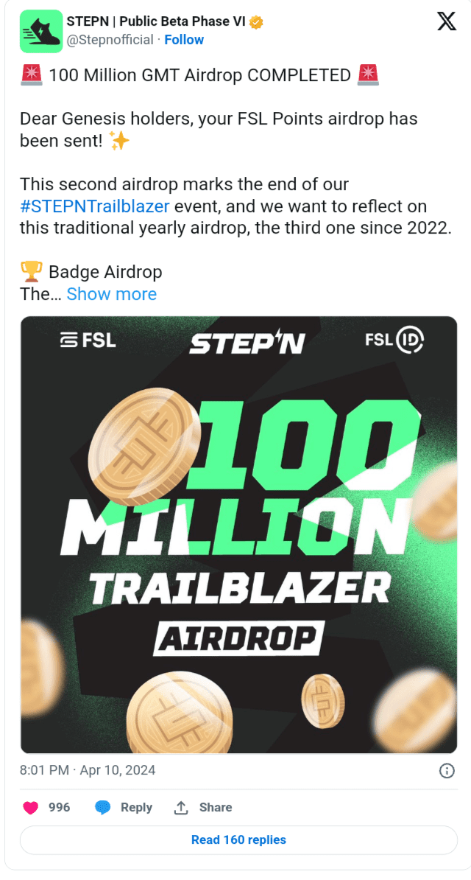Read 160 replies

tap(238, 839)
